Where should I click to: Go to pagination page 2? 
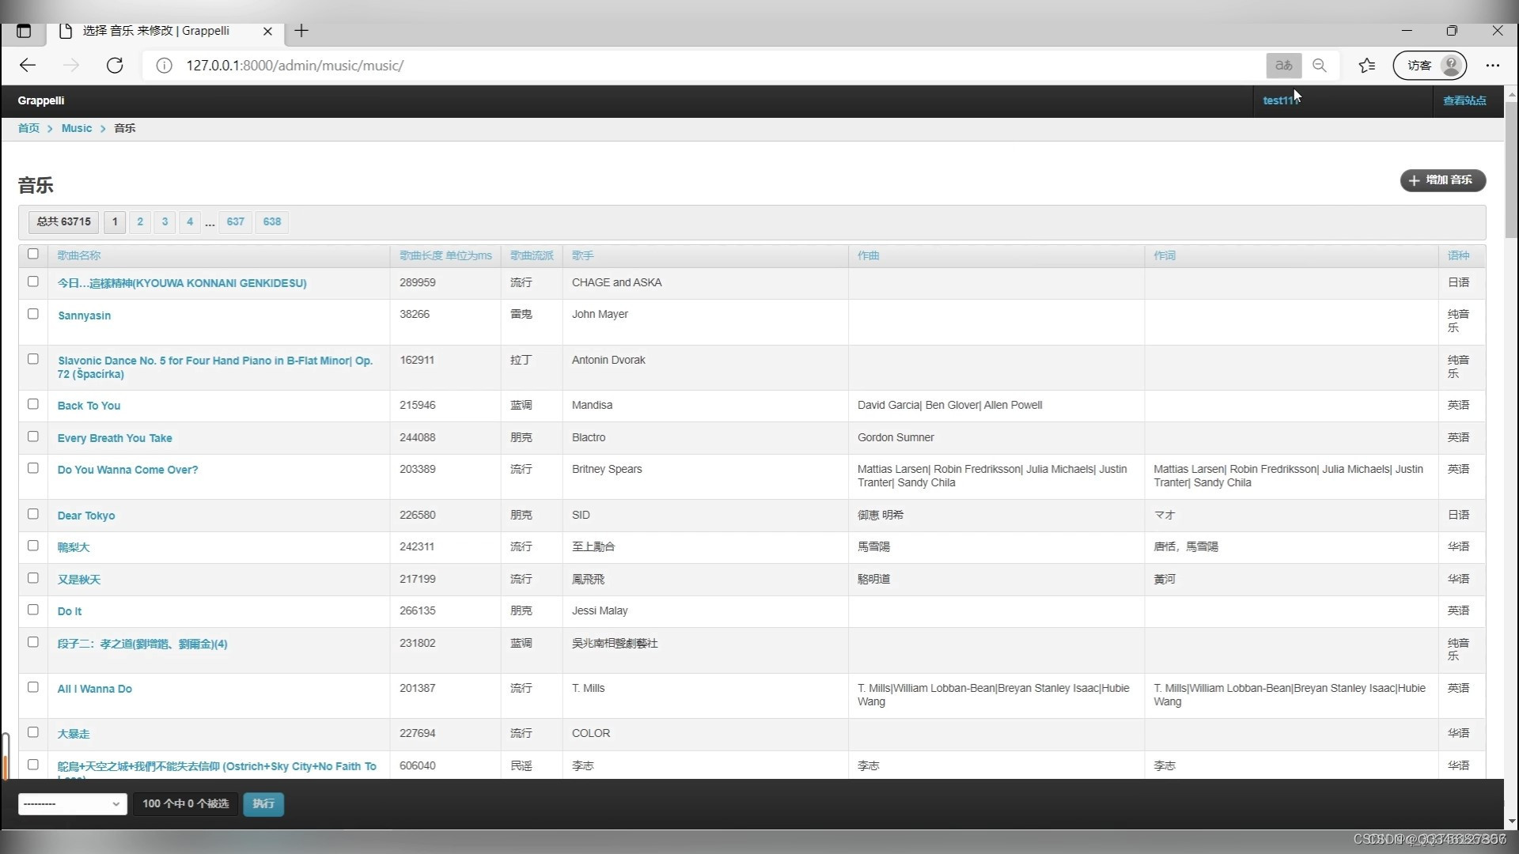pyautogui.click(x=140, y=221)
